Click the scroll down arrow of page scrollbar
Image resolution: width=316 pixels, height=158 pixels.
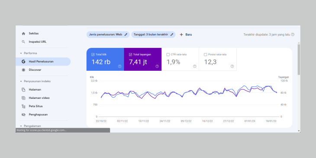coord(299,131)
